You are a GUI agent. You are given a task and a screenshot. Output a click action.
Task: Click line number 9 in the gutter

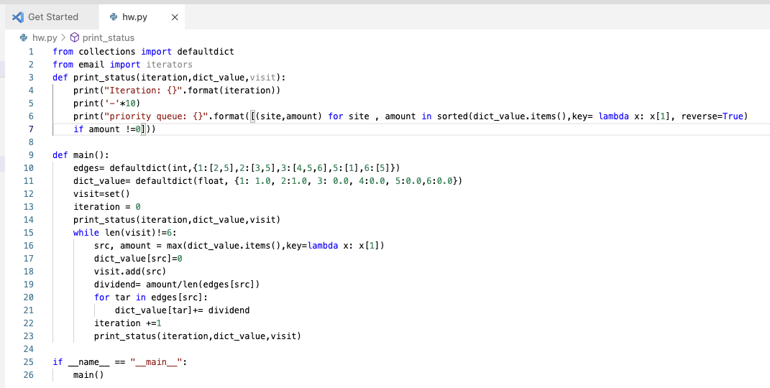[31, 155]
